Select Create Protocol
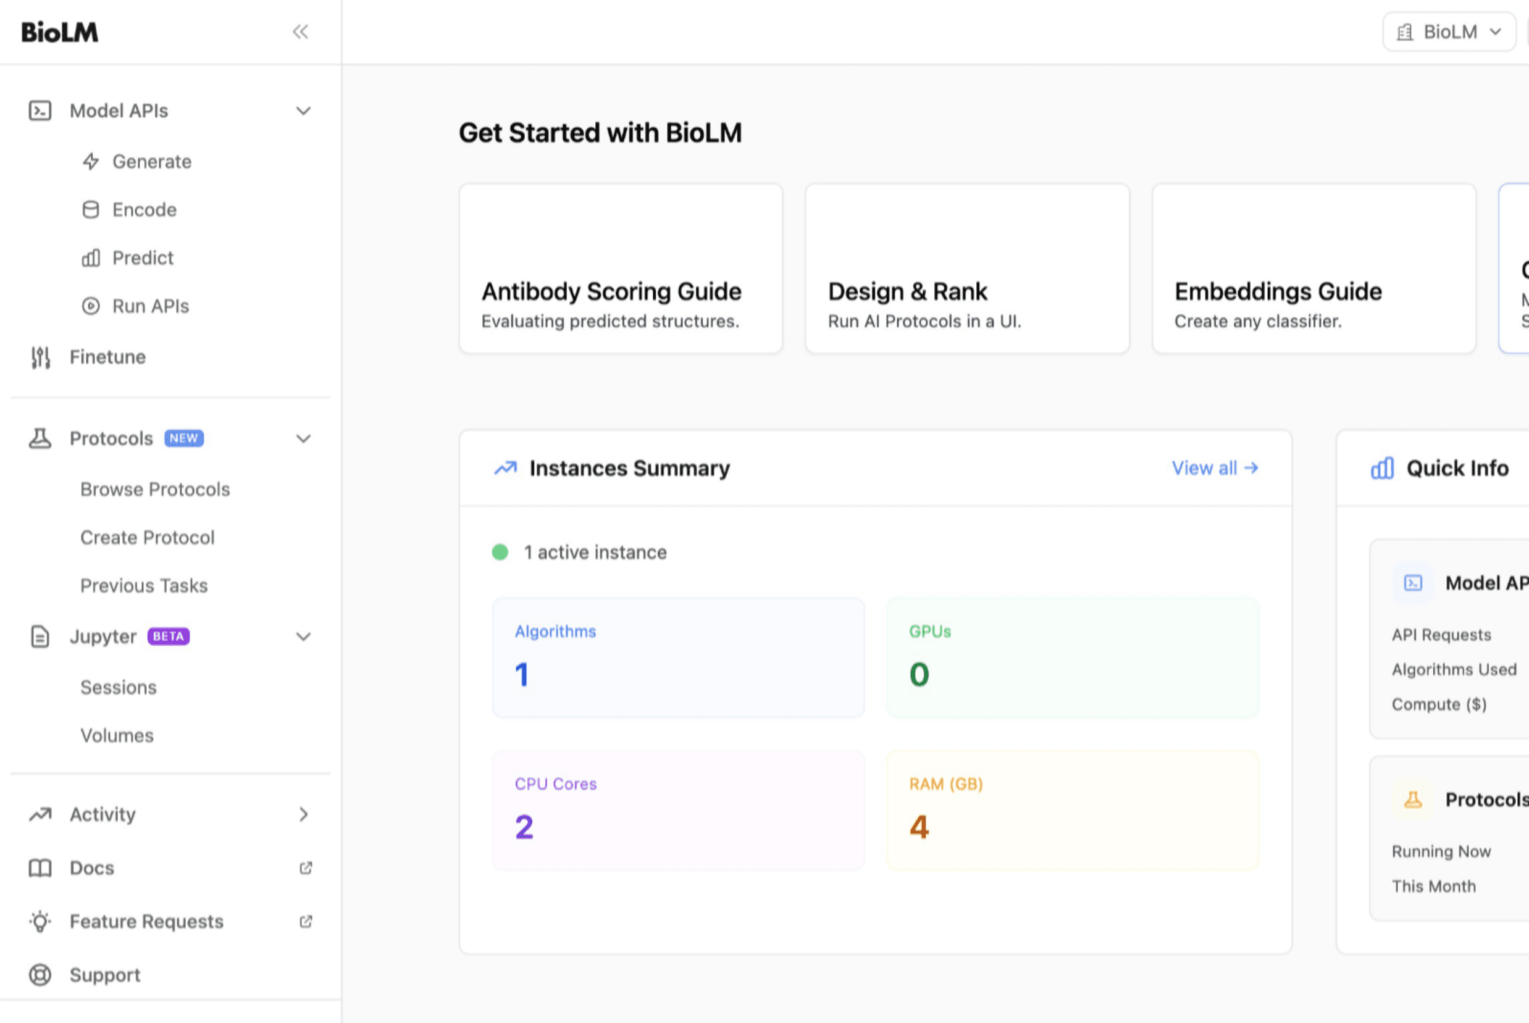Viewport: 1529px width, 1023px height. tap(148, 538)
